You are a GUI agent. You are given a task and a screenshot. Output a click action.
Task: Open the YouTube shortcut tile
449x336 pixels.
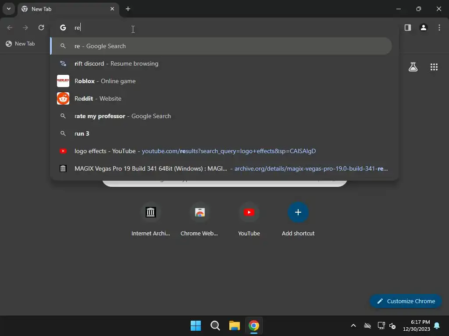249,219
